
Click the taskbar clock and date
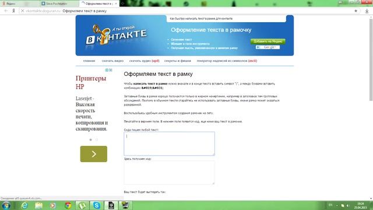pos(360,206)
